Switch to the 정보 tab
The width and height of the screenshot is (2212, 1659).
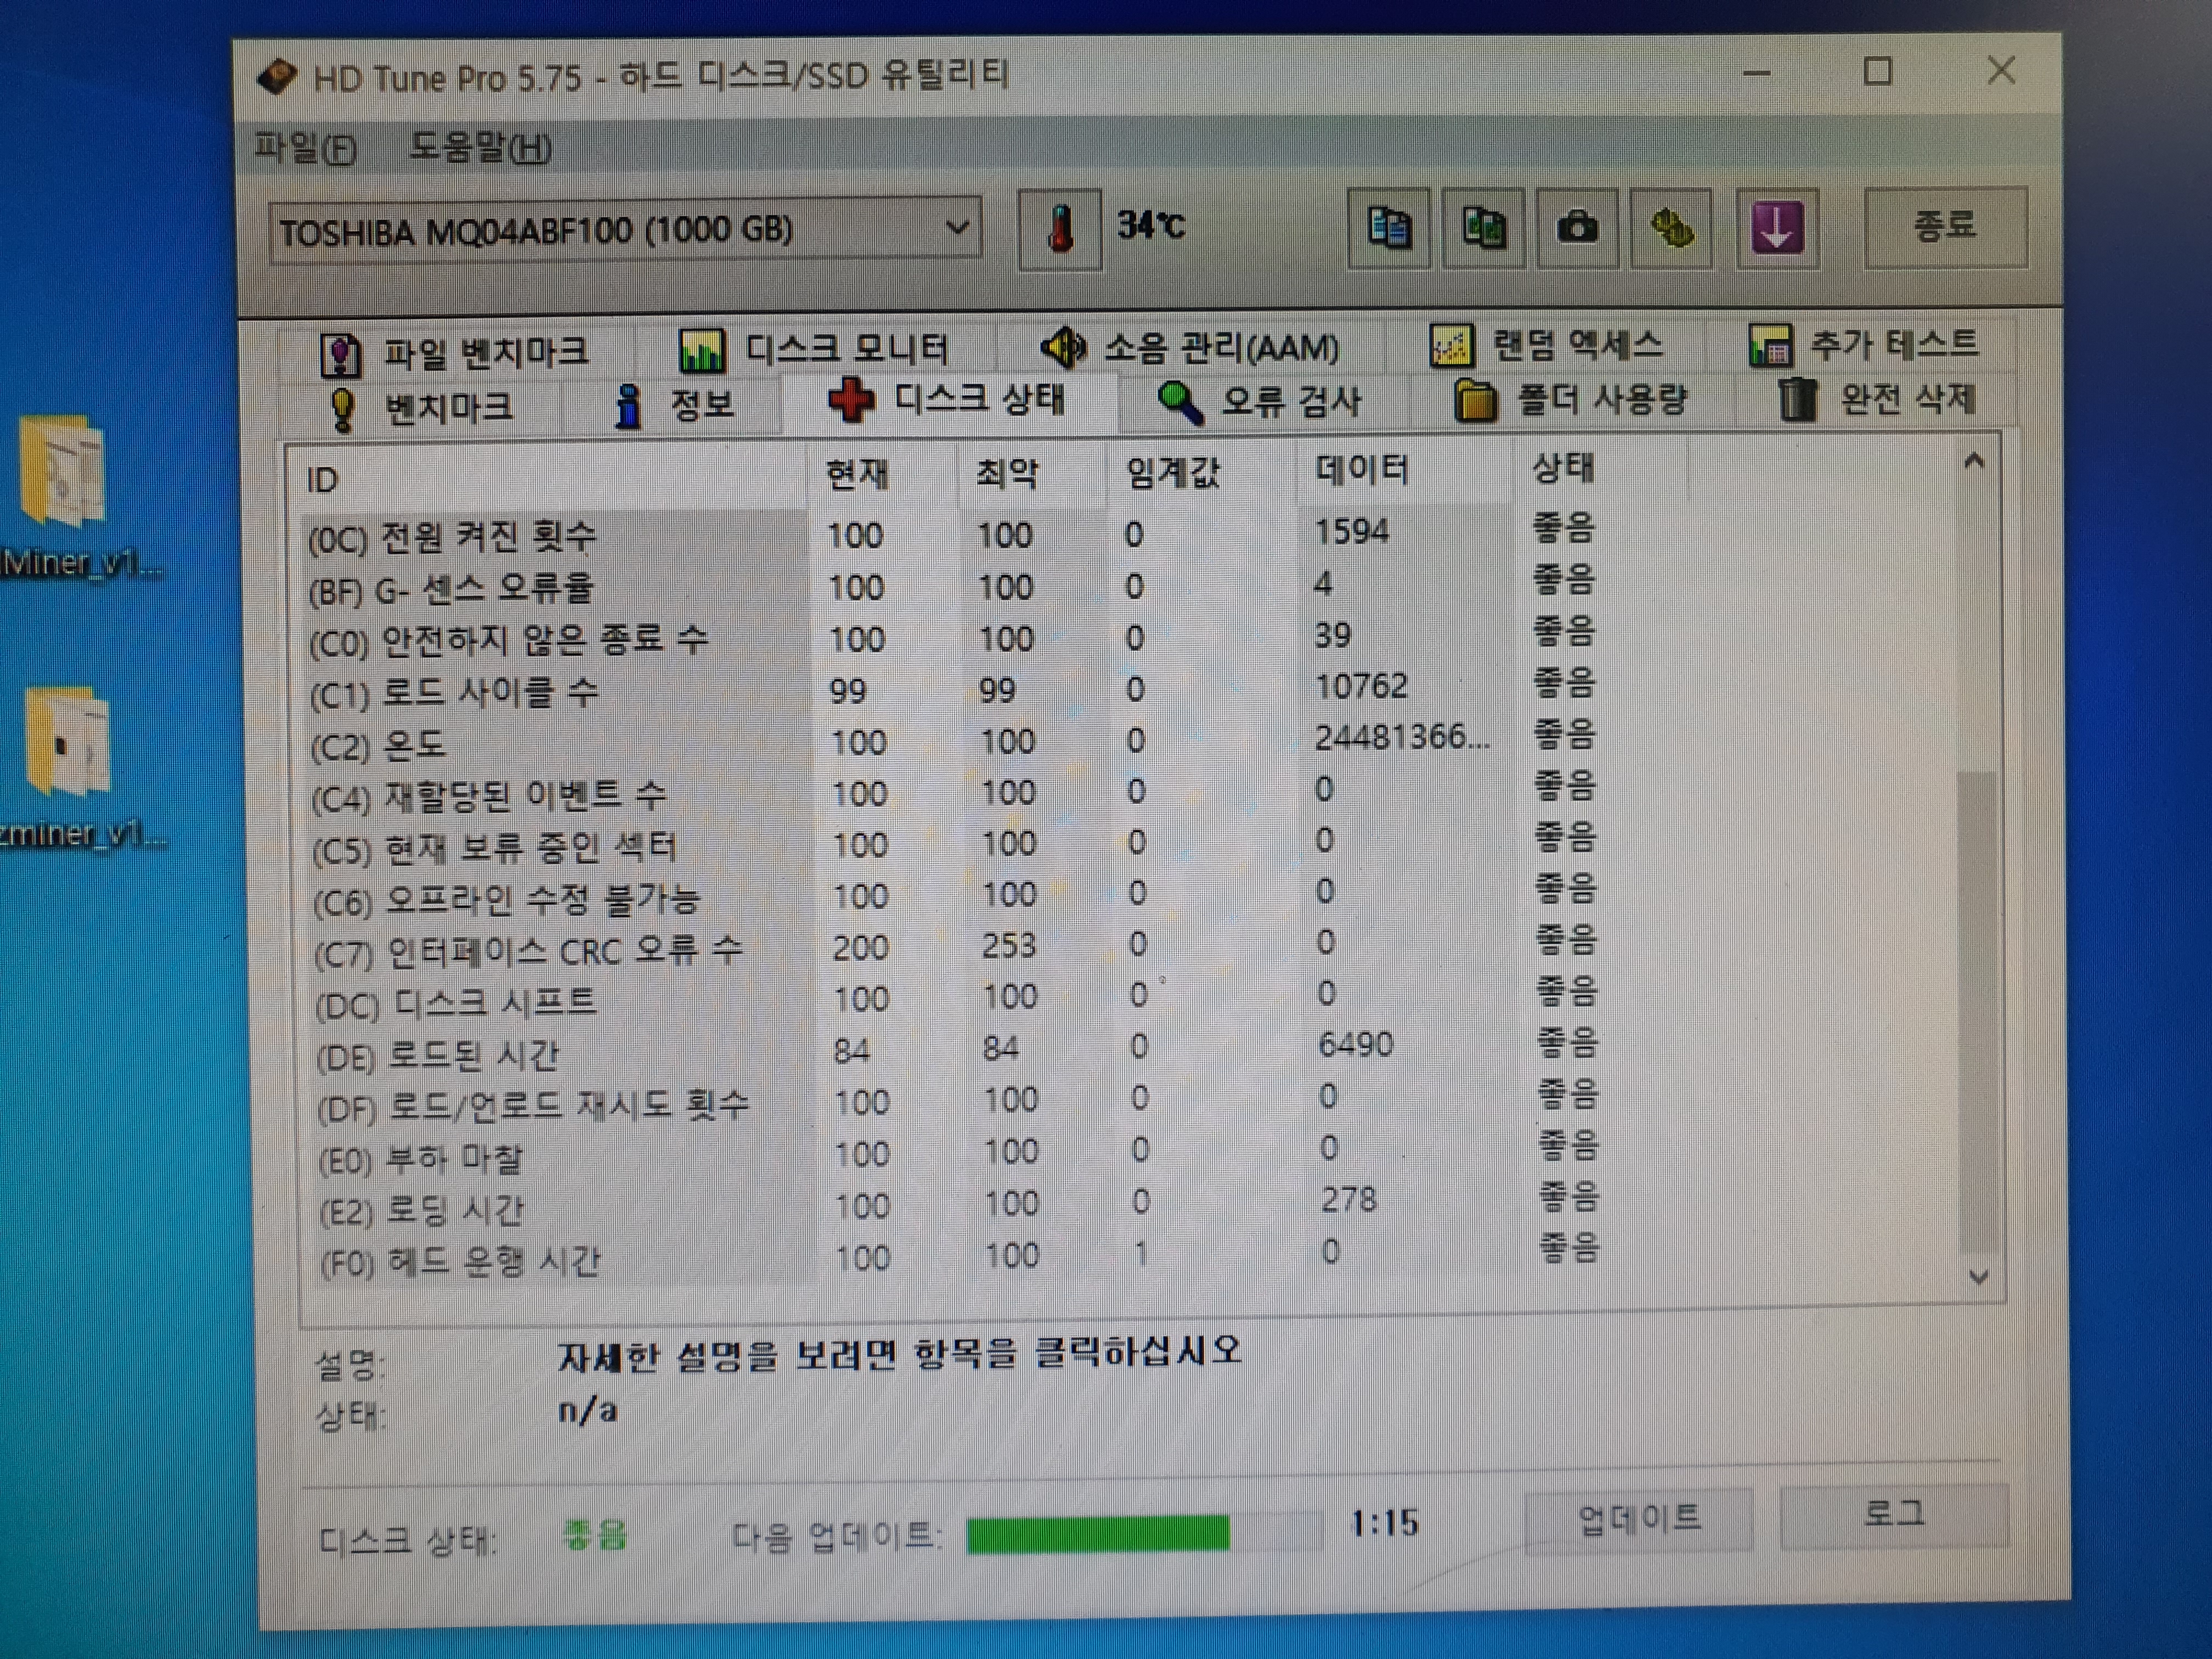(x=675, y=405)
